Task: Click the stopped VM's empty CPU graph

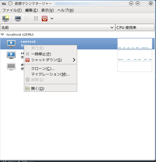Action: 135,67
